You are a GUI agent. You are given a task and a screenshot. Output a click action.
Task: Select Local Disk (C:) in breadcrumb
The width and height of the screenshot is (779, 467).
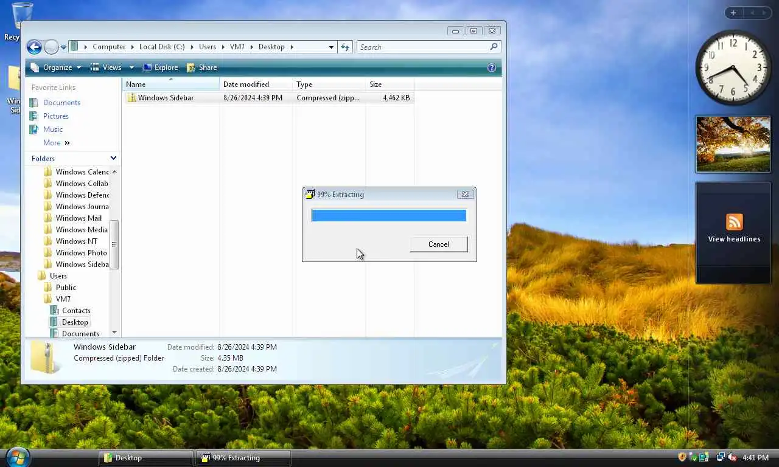click(x=162, y=47)
